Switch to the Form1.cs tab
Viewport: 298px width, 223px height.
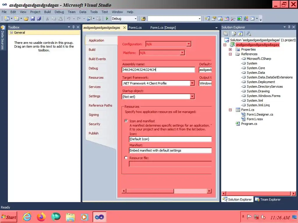coord(135,28)
